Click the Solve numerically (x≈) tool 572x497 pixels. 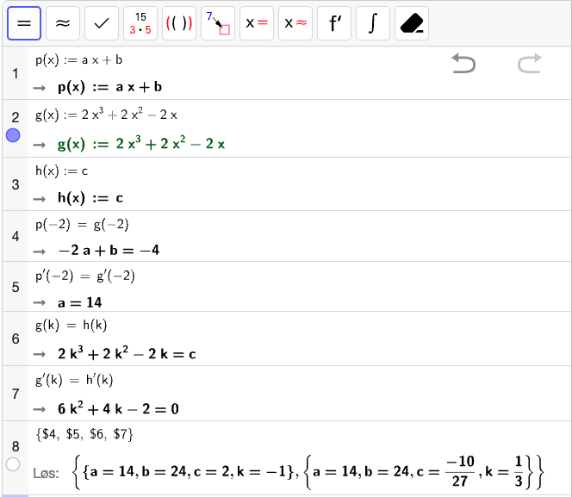coord(295,23)
